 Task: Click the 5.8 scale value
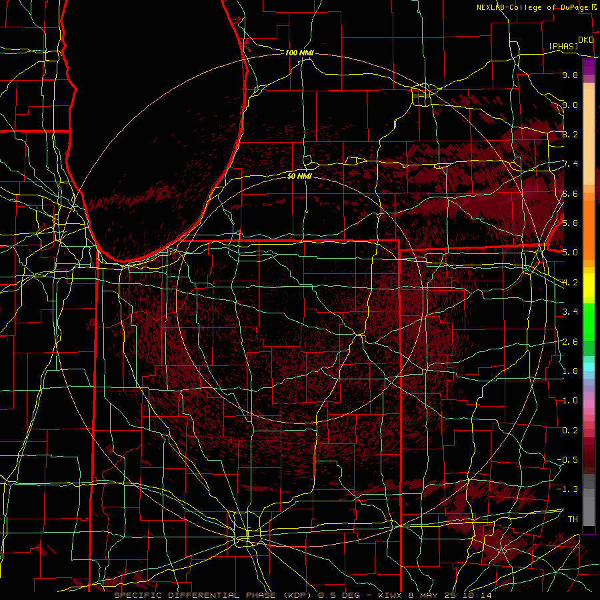click(x=570, y=223)
